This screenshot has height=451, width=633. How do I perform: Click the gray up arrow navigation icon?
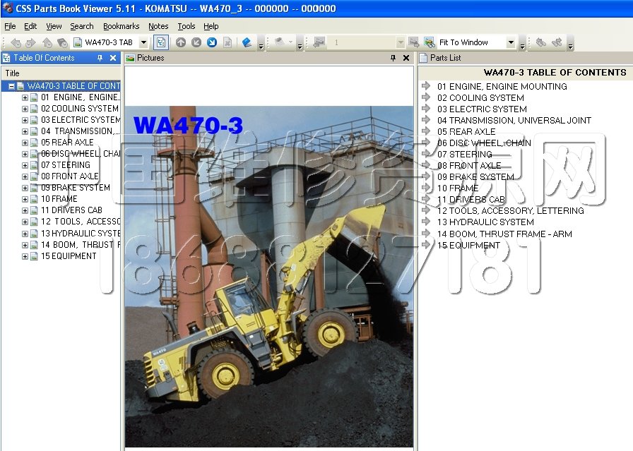coord(181,42)
